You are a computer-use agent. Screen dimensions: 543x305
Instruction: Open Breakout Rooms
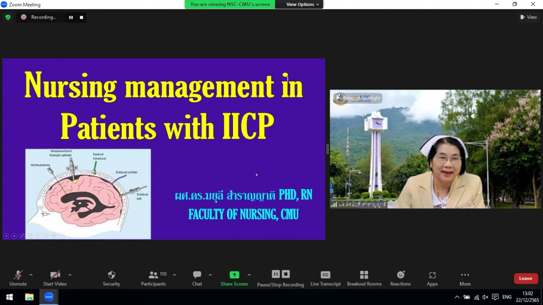[364, 278]
